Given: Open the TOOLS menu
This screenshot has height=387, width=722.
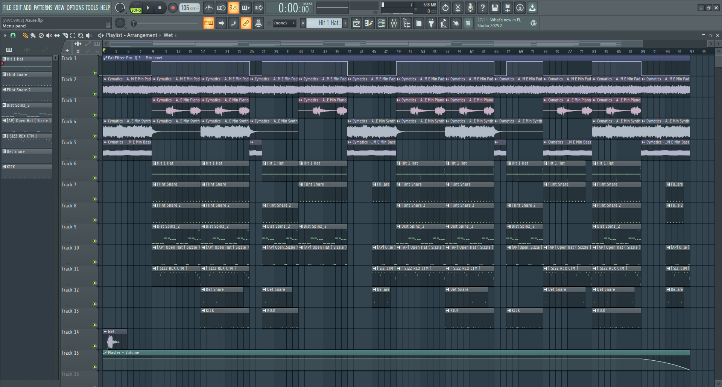Looking at the screenshot, I should (x=92, y=8).
